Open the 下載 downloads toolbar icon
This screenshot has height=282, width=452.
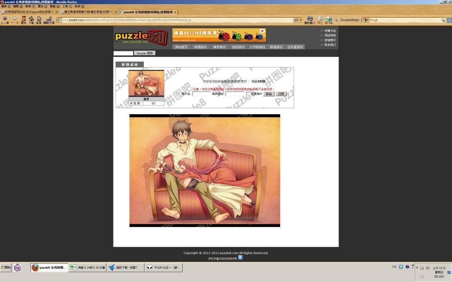[31, 20]
